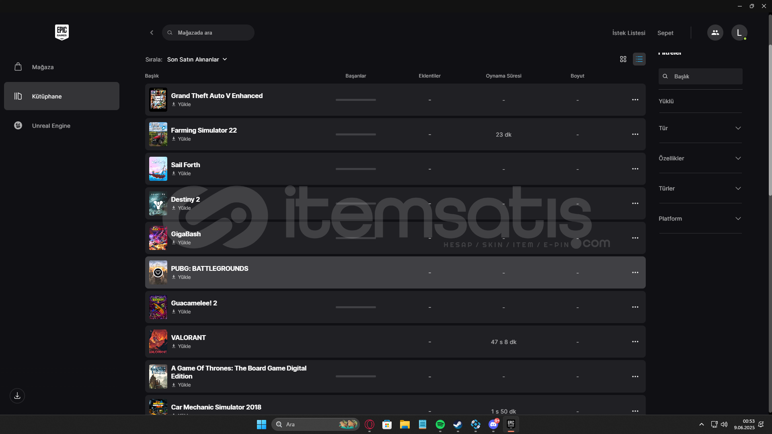Click the Başarılar column header
This screenshot has height=434, width=772.
pos(355,76)
